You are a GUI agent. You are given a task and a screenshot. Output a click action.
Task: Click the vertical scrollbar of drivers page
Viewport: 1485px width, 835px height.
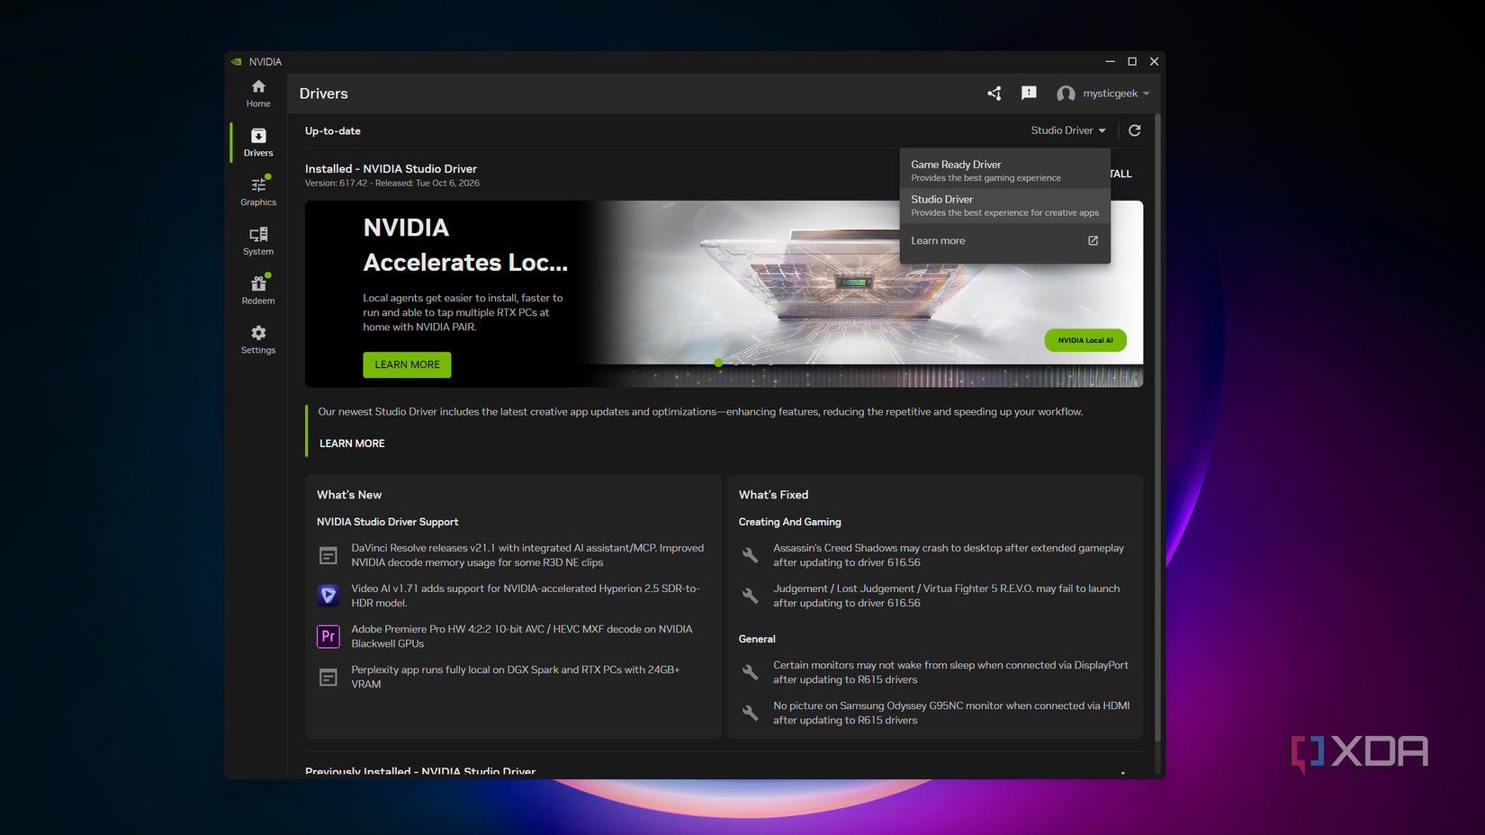point(1157,427)
